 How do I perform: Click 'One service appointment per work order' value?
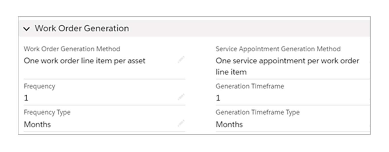[x=287, y=61]
